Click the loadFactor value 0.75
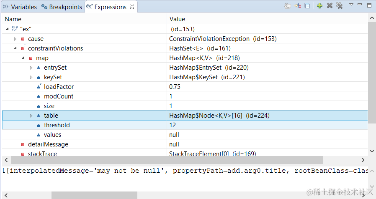The image size is (376, 199). tap(175, 87)
